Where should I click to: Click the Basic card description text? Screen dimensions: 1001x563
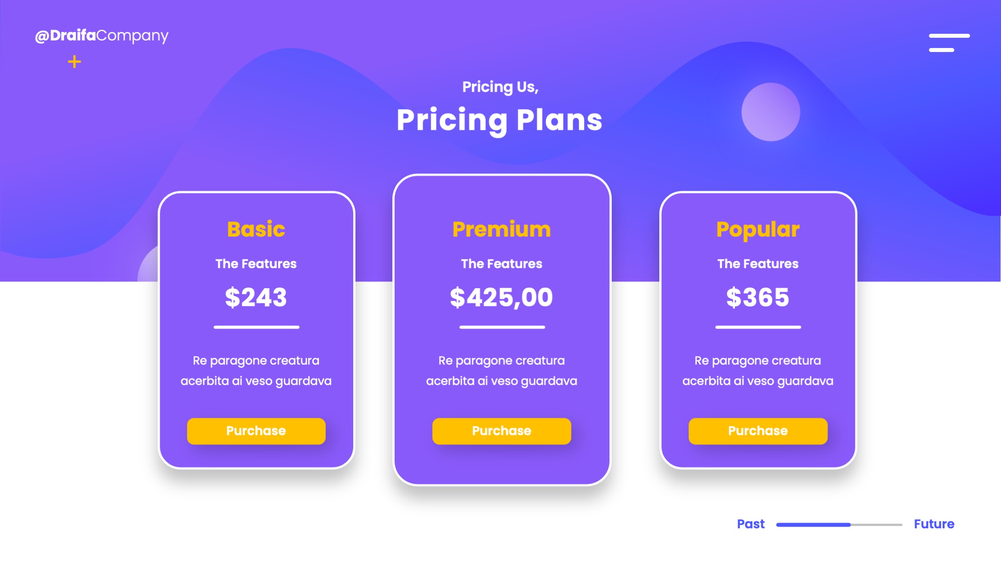point(256,370)
